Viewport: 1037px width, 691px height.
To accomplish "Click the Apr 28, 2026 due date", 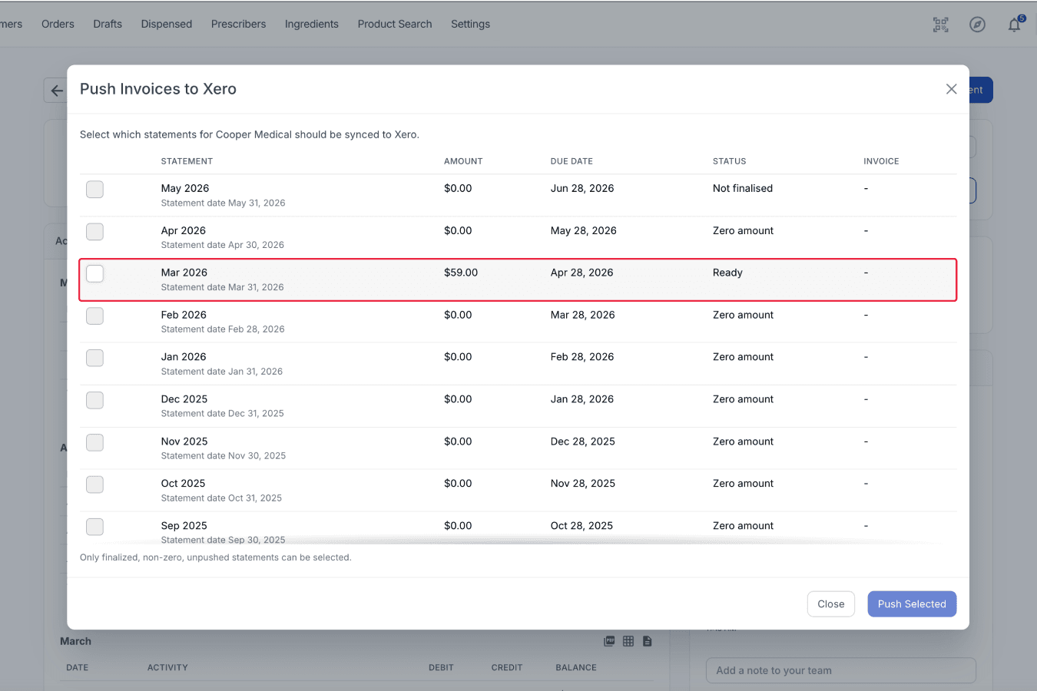I will [581, 273].
